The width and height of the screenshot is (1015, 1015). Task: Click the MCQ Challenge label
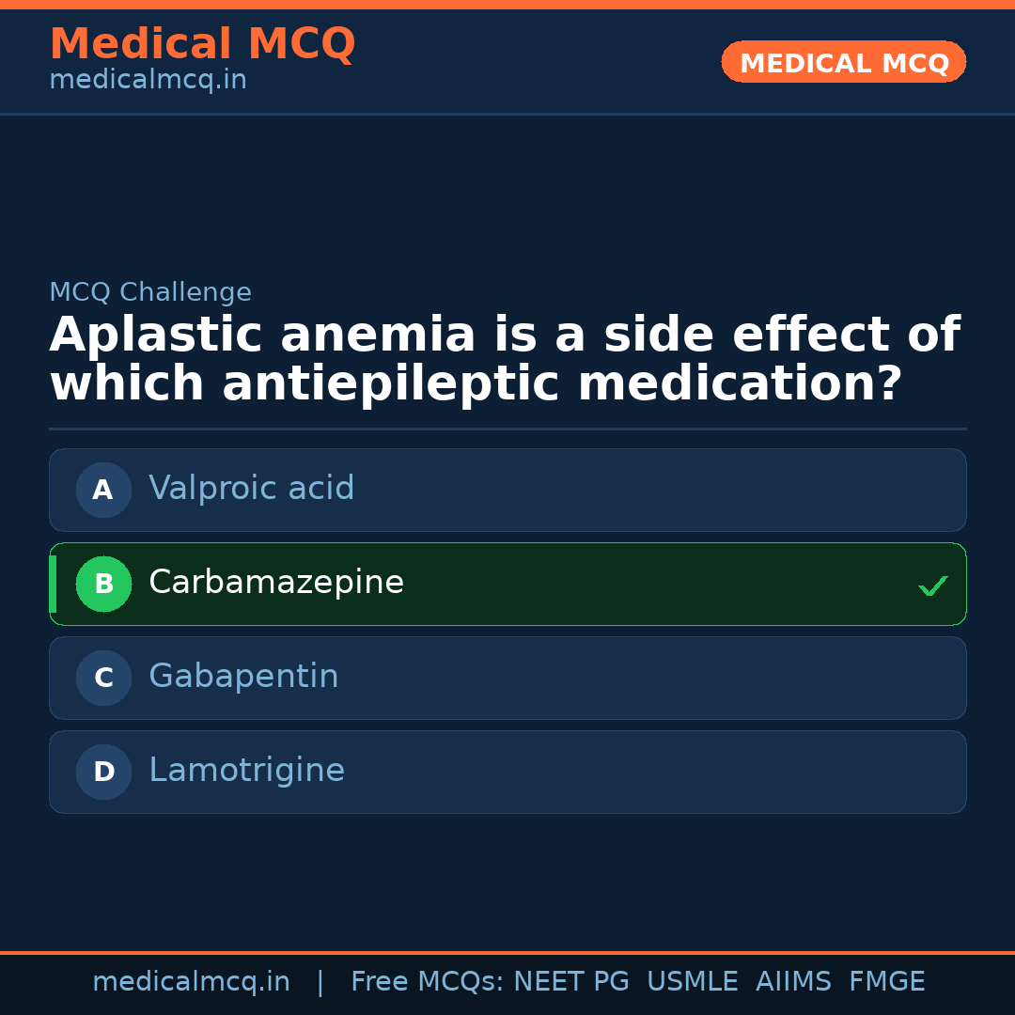pyautogui.click(x=150, y=293)
